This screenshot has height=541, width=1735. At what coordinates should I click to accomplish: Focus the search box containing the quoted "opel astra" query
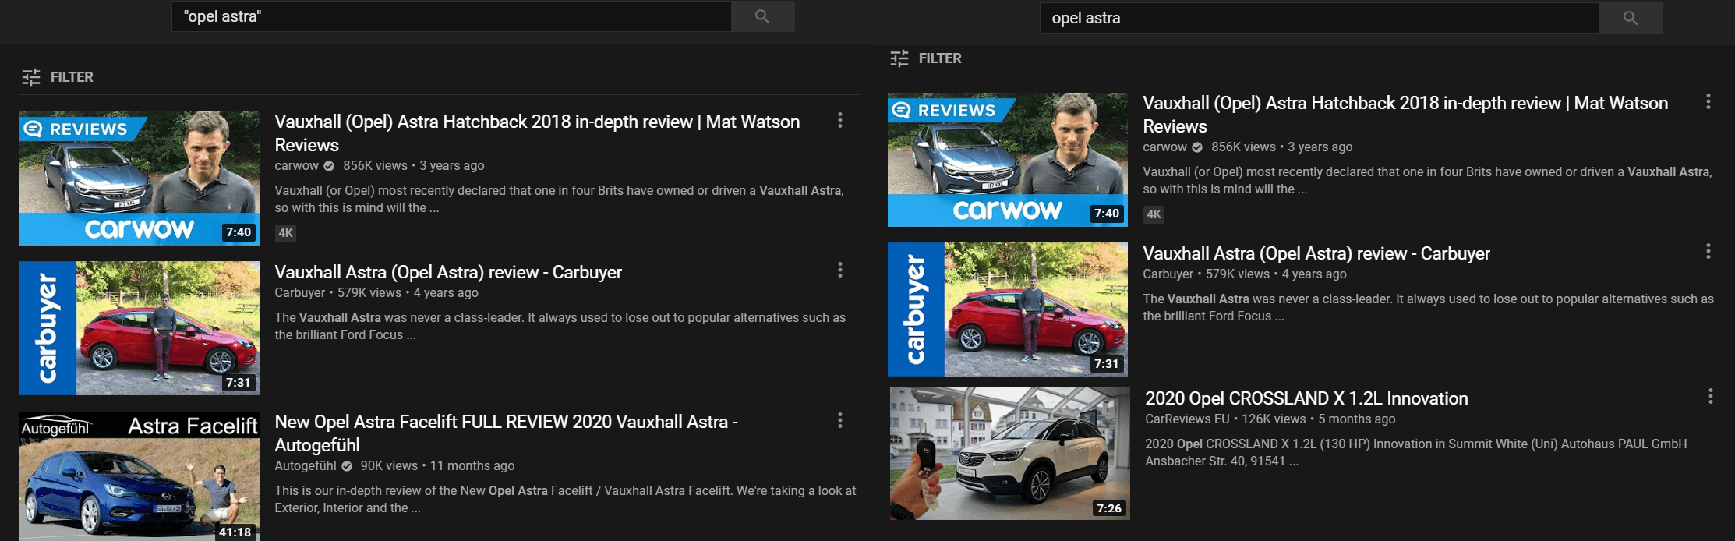click(x=451, y=16)
